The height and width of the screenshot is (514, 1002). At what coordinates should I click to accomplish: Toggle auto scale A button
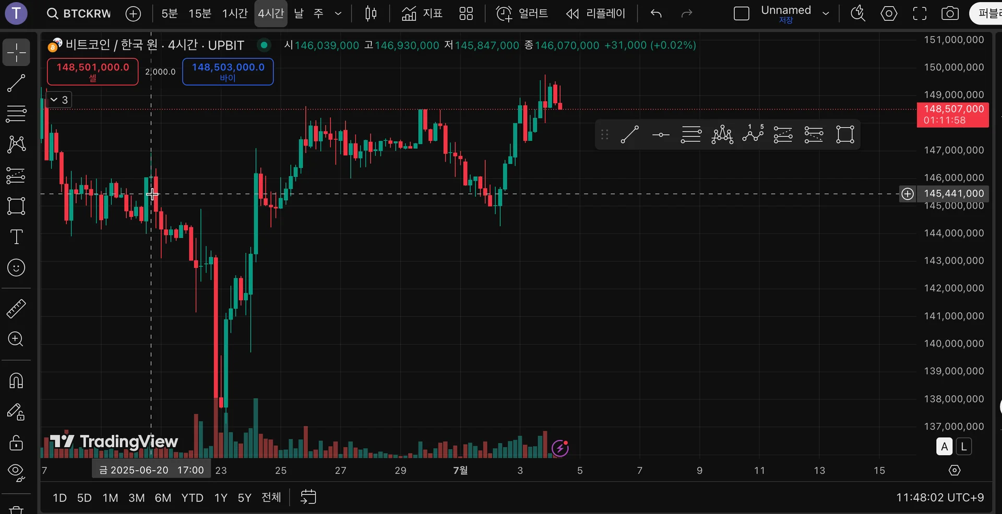tap(944, 447)
